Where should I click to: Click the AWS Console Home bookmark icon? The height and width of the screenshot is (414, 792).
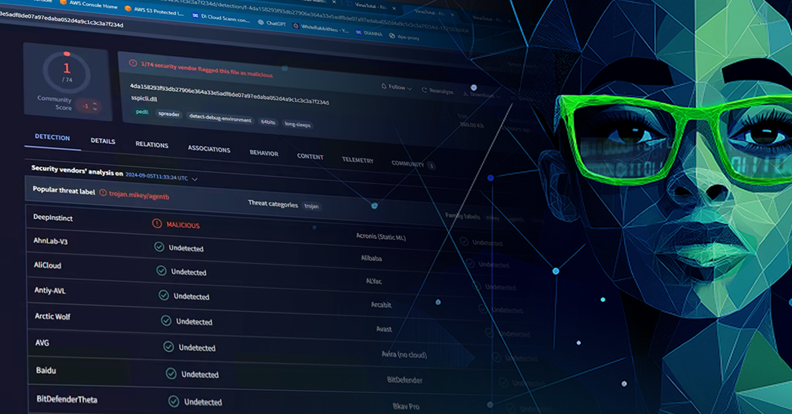pyautogui.click(x=63, y=2)
